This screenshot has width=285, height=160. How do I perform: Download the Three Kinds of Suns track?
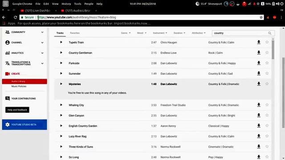pos(259,147)
